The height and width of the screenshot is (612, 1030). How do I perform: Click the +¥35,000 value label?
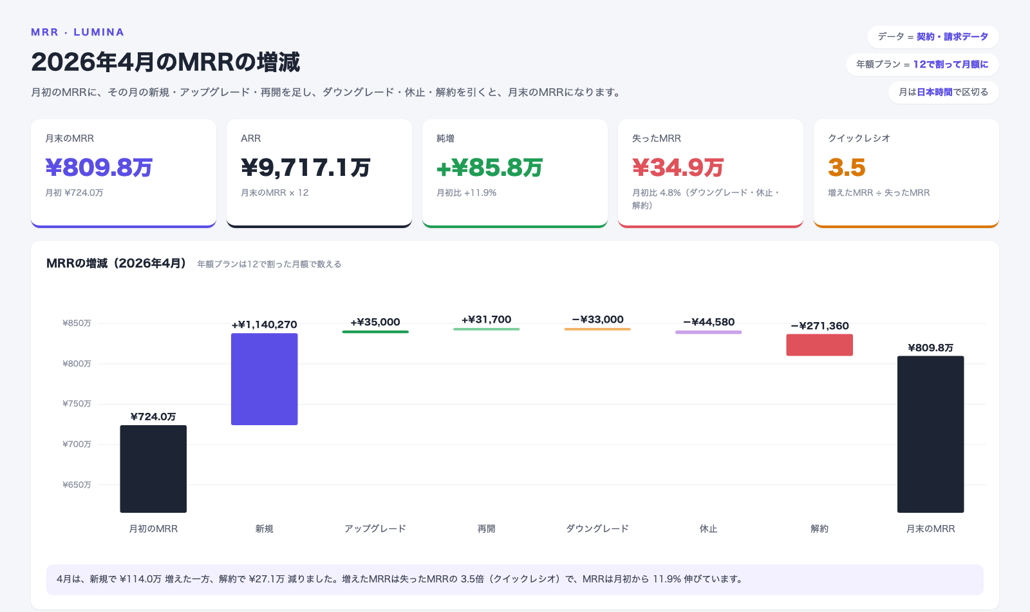[x=375, y=322]
